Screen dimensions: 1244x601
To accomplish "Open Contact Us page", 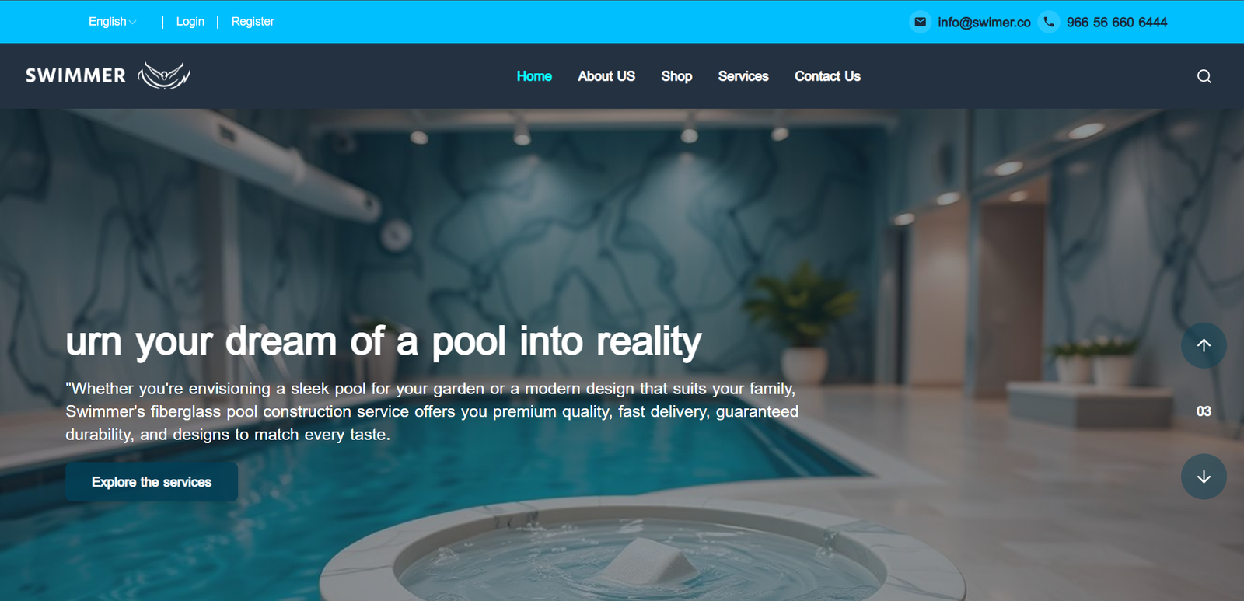I will click(x=827, y=76).
